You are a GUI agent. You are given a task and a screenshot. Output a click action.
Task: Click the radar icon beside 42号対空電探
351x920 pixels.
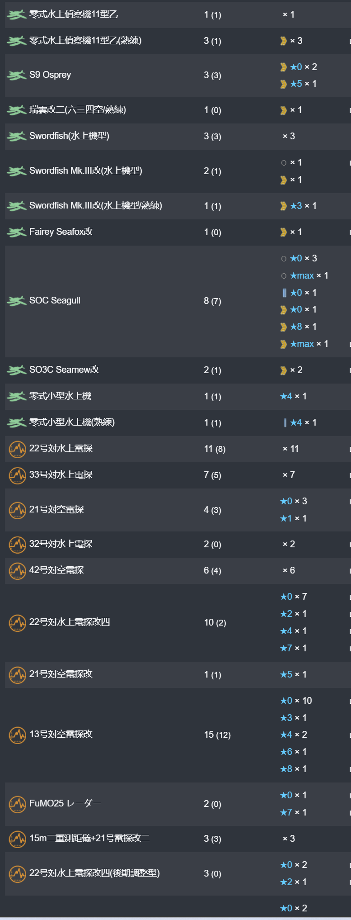pyautogui.click(x=17, y=570)
